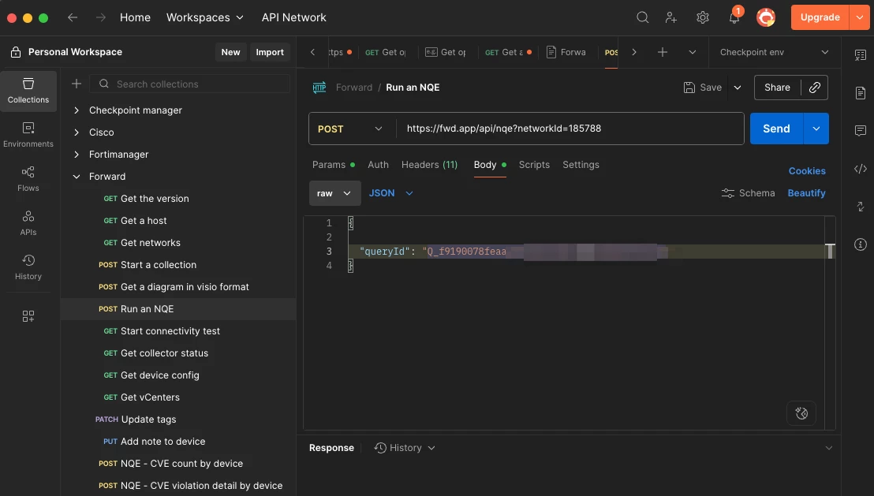Click the Share button
The width and height of the screenshot is (874, 496).
point(777,88)
